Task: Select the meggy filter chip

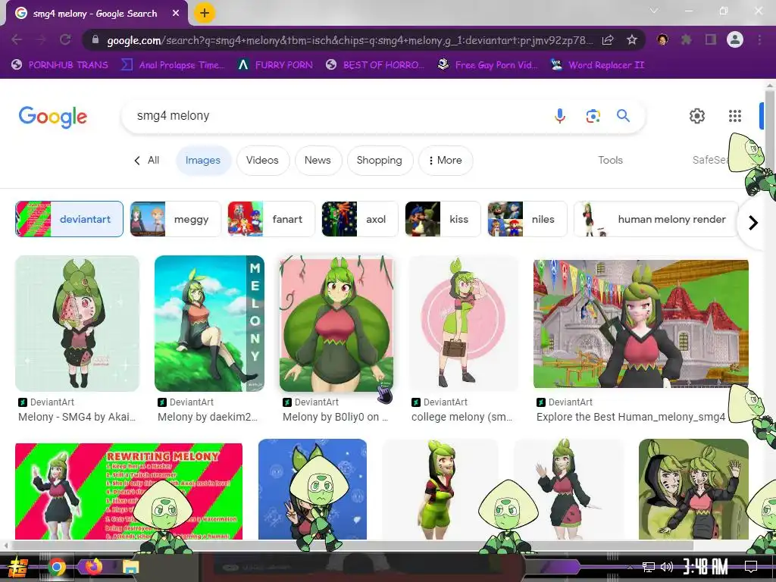Action: click(175, 219)
